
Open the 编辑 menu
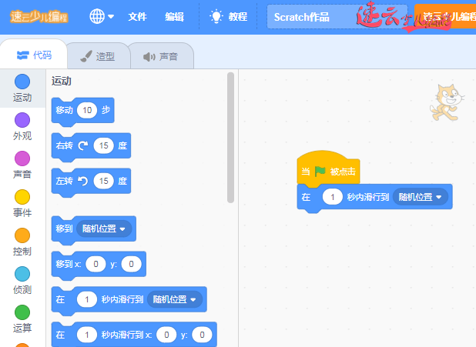tap(174, 17)
